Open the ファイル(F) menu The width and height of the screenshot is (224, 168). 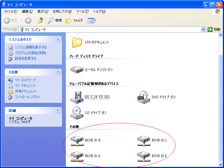tap(10, 11)
